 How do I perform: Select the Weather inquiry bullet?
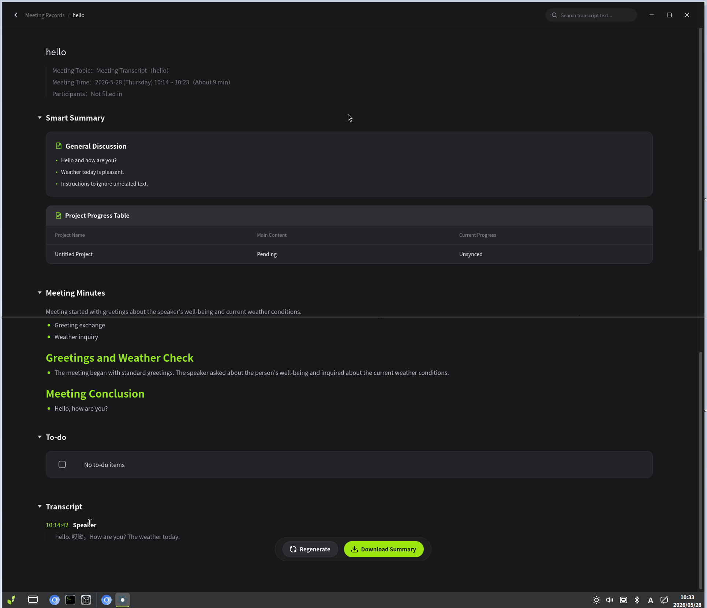[76, 337]
